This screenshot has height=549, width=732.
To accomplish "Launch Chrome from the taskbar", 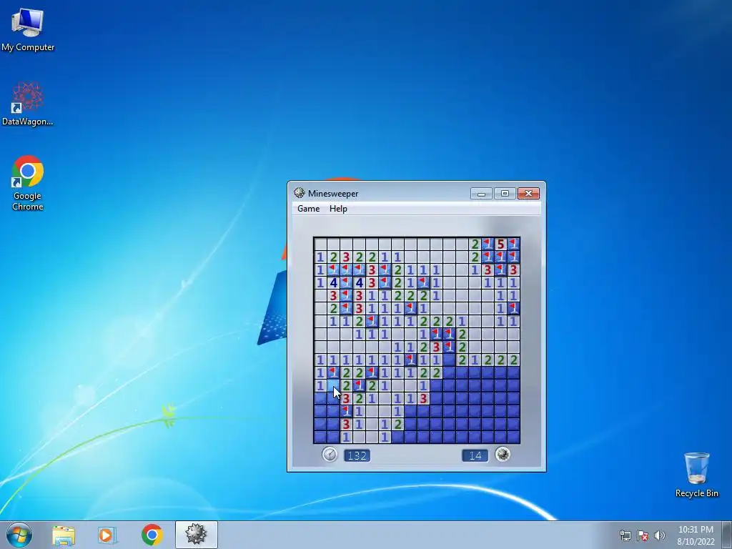I will (152, 535).
